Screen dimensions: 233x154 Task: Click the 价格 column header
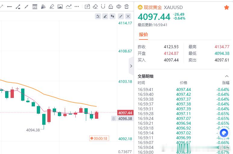click(183, 83)
